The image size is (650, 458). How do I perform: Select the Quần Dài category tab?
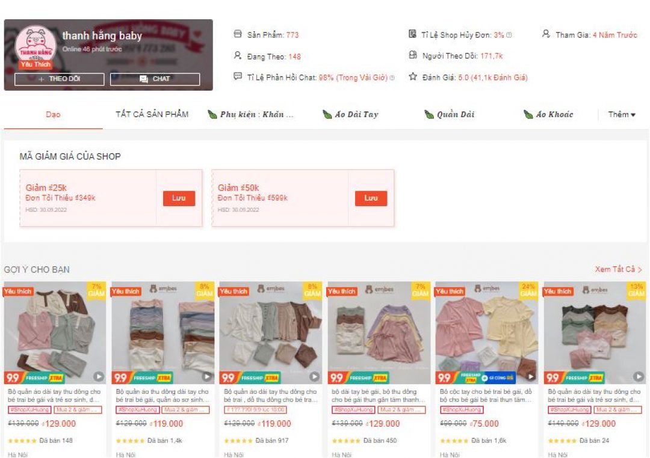click(450, 114)
